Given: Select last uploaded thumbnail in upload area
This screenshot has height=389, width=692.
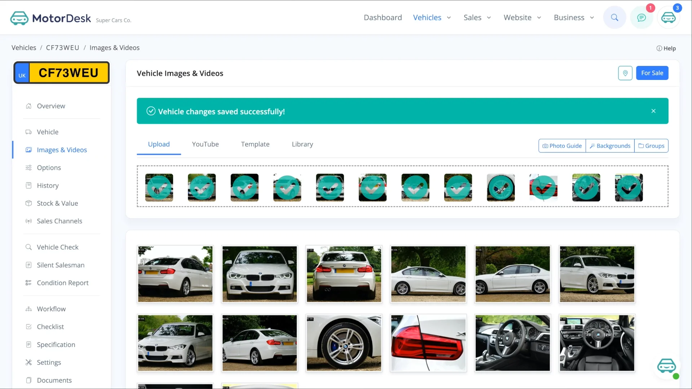Looking at the screenshot, I should [x=629, y=187].
